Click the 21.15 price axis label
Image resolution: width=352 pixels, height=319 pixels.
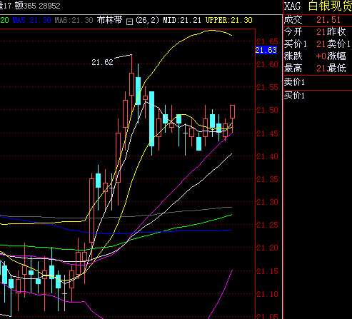(267, 271)
